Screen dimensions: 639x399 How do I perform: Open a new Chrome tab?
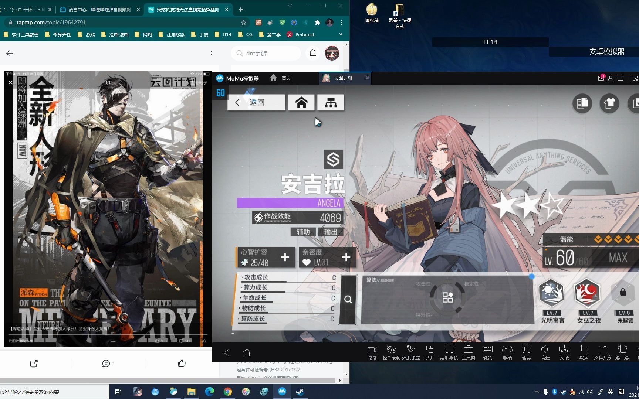click(241, 10)
